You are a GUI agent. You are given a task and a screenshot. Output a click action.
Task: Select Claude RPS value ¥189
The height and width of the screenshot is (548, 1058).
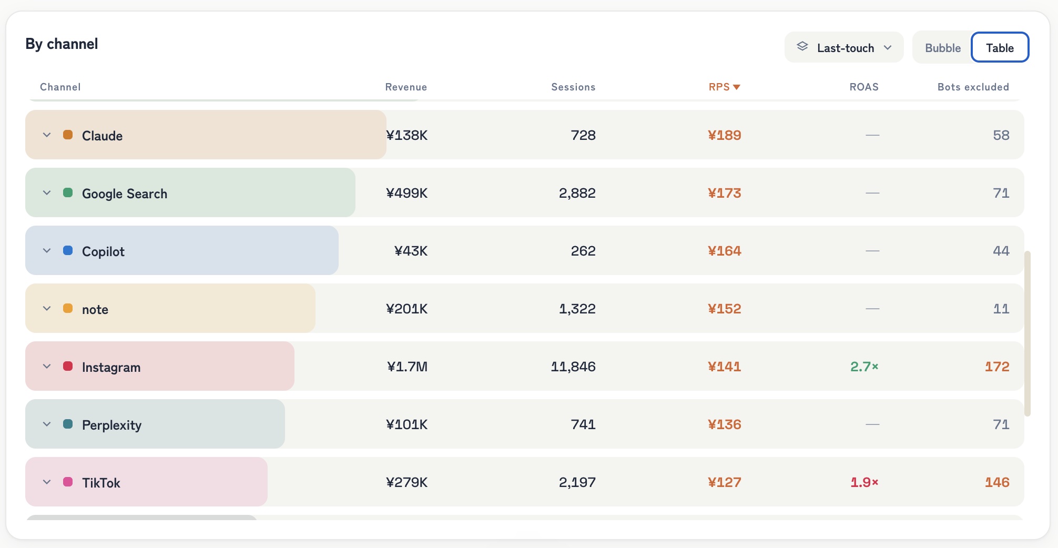click(x=725, y=135)
